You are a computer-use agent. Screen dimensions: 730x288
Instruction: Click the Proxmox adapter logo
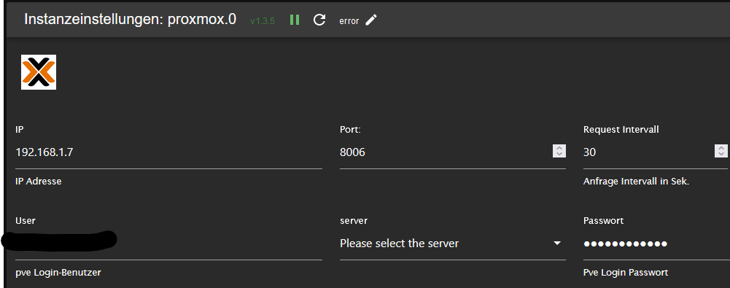[39, 72]
